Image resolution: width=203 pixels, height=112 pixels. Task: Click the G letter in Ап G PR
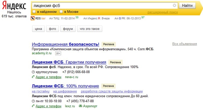point(120,18)
